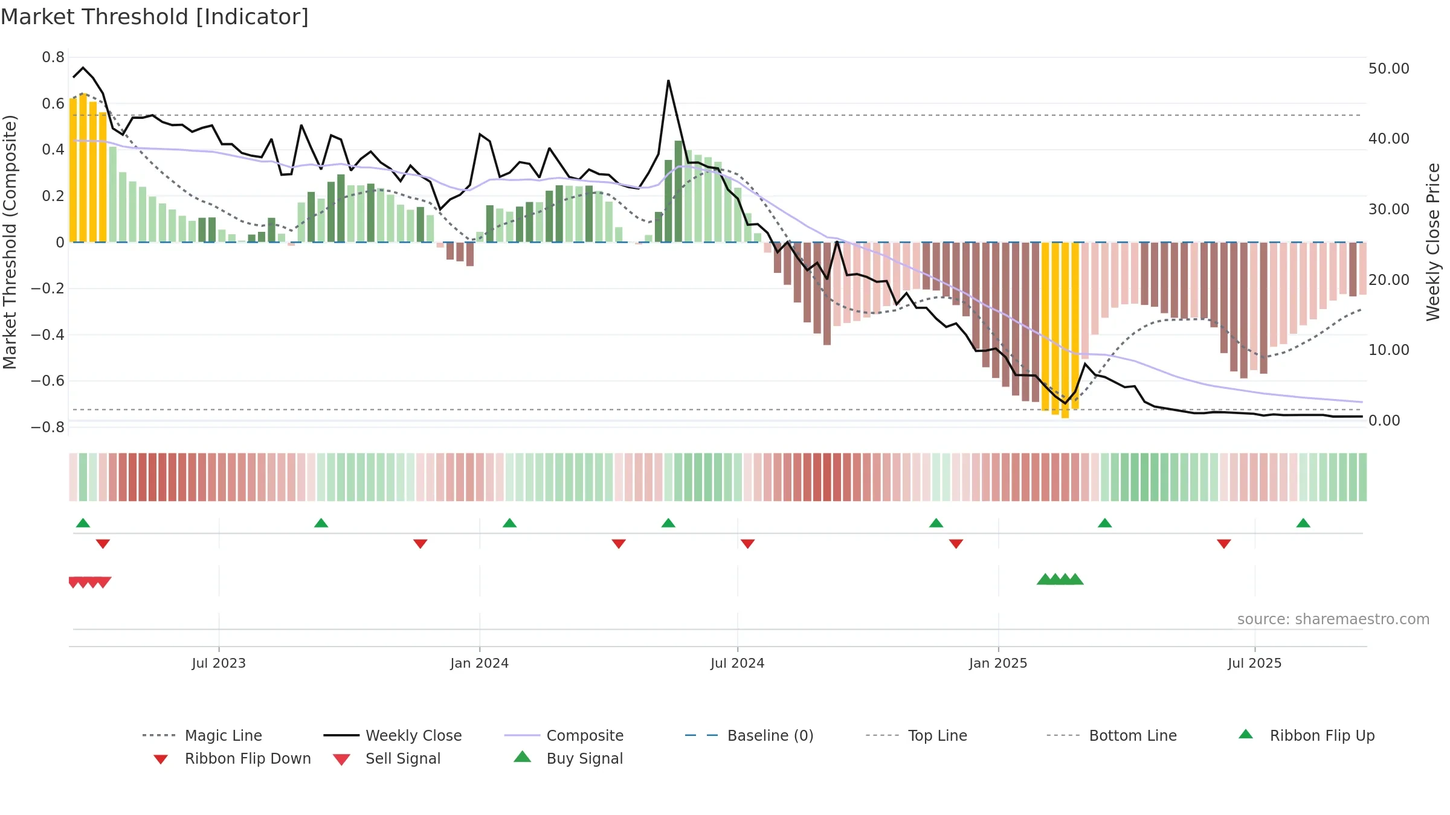The width and height of the screenshot is (1450, 815).
Task: Click the yellow bars near the February 2025 low
Action: 1060,330
